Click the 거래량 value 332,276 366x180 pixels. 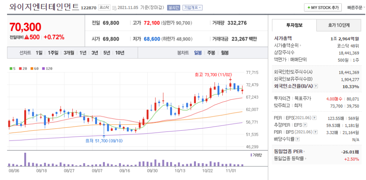[237, 23]
